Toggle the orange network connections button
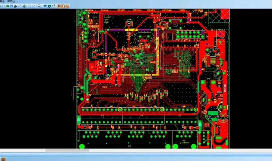This screenshot has height=161, width=272. click(x=67, y=6)
